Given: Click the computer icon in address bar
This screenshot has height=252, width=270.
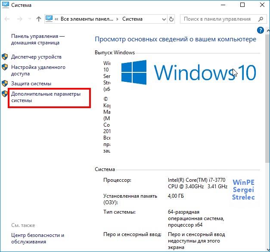Looking at the screenshot, I should 49,19.
